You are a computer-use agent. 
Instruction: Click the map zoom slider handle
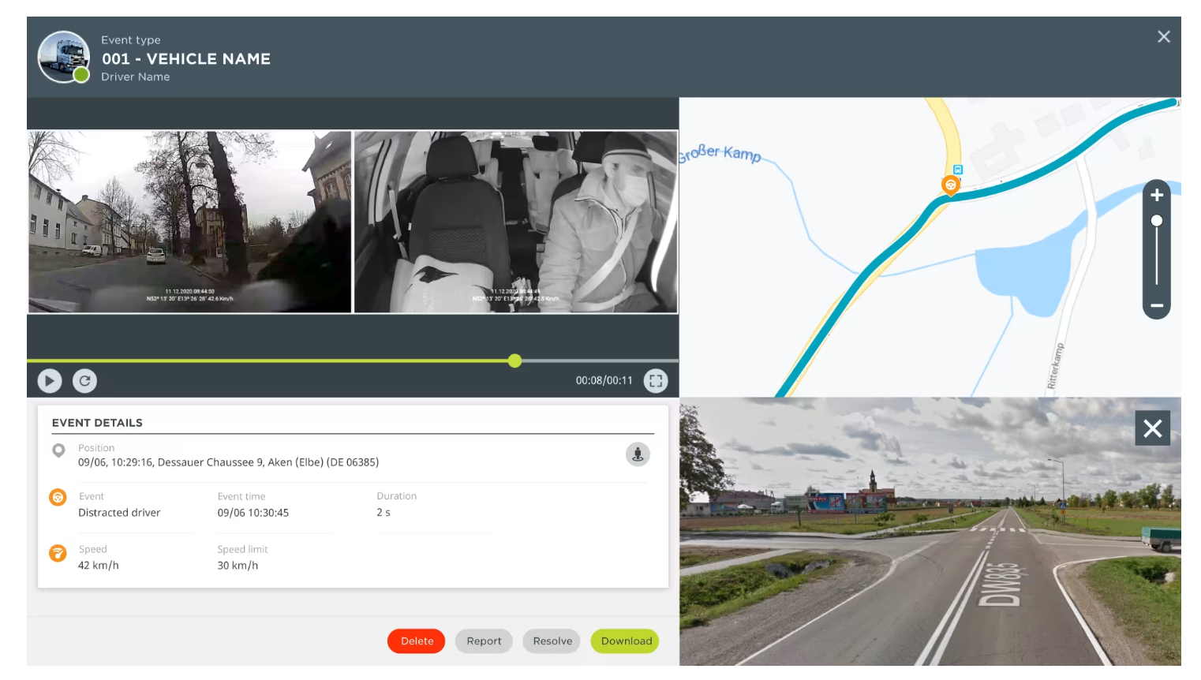point(1156,221)
